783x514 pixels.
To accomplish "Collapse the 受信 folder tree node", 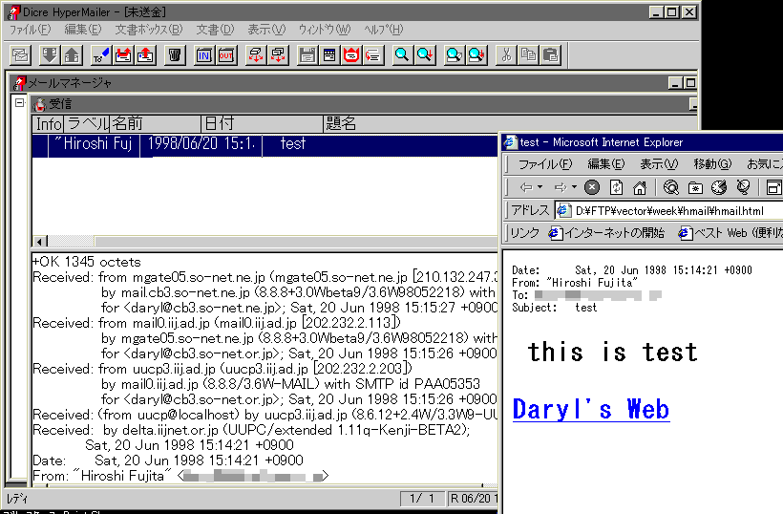I will 19,103.
